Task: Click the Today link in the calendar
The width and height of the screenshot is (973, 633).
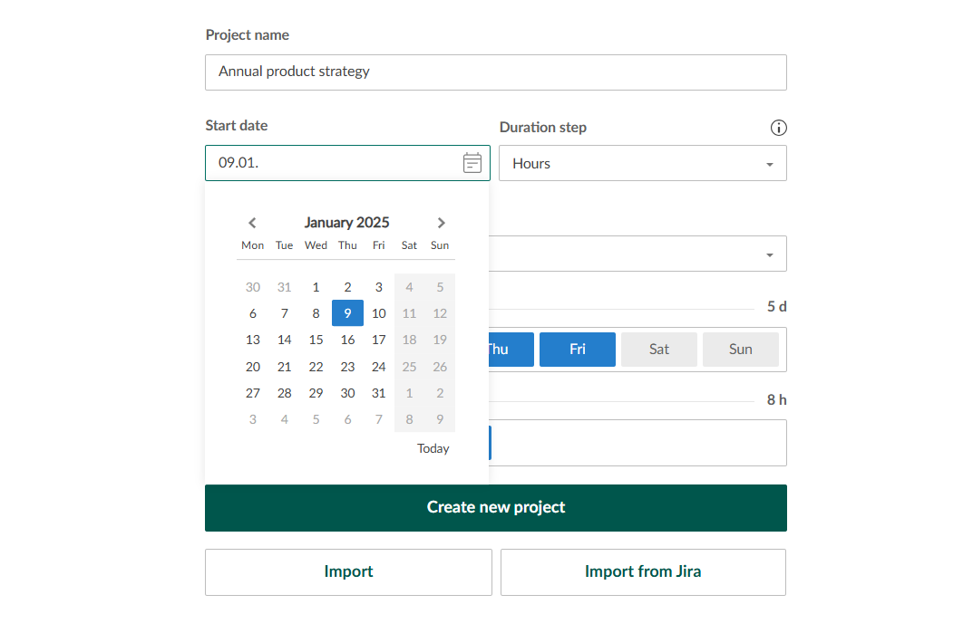Action: tap(433, 448)
